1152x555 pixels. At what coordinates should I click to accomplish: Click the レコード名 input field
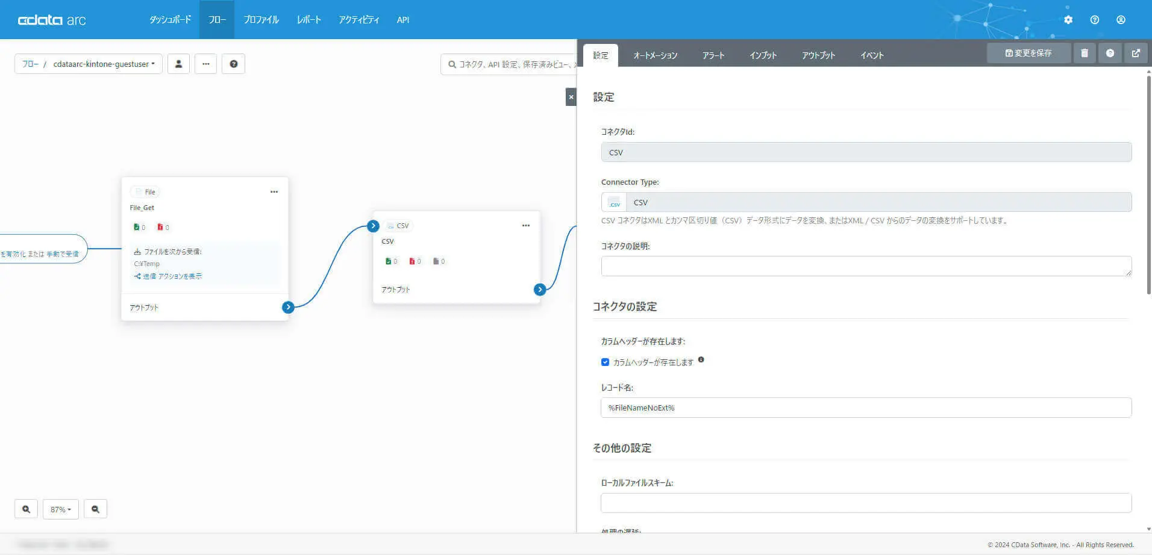pyautogui.click(x=866, y=408)
